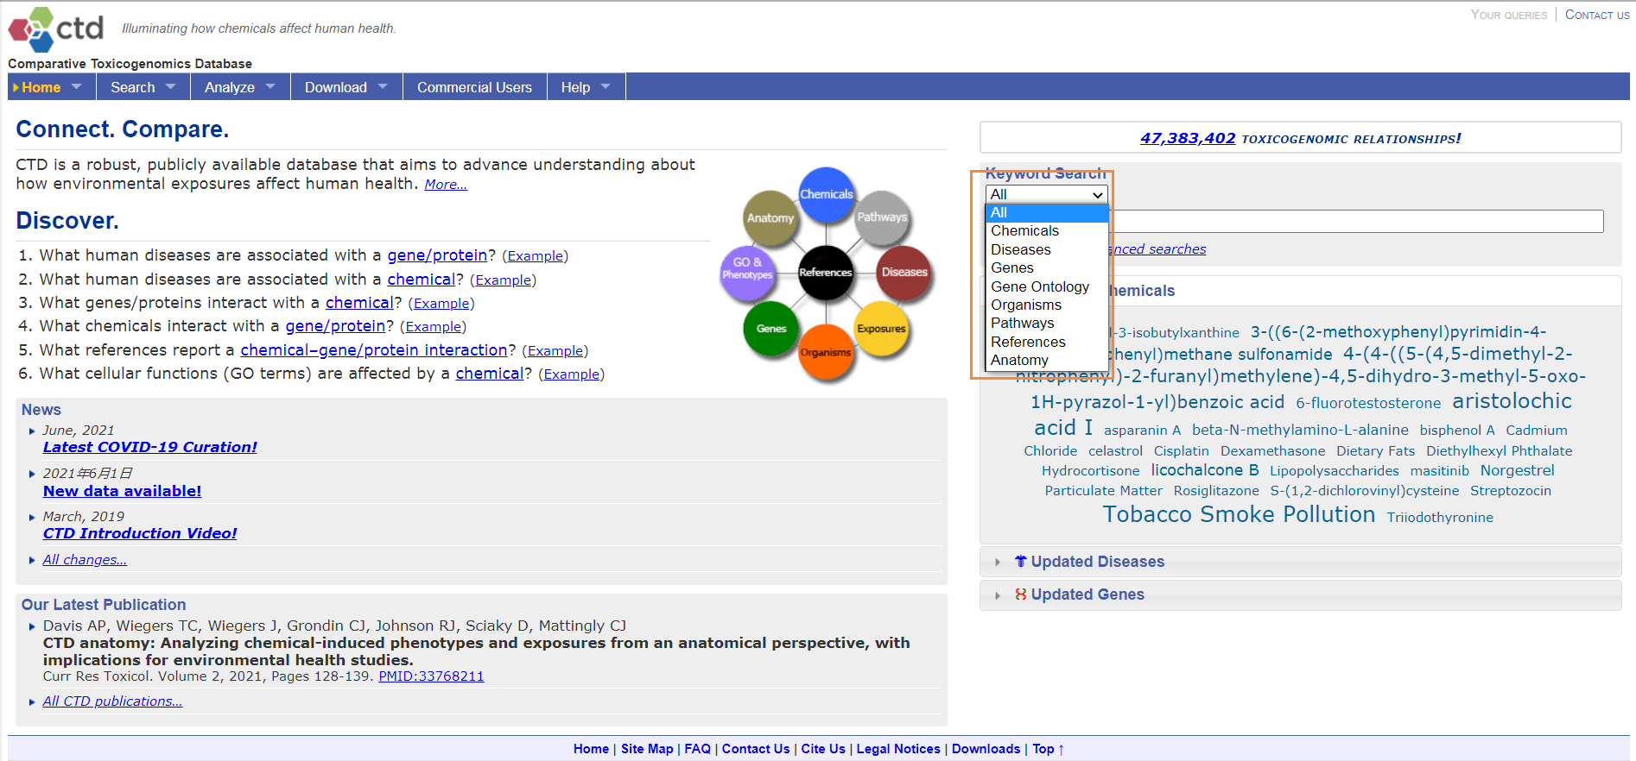Image resolution: width=1636 pixels, height=761 pixels.
Task: Select the black References circle
Action: tap(826, 273)
